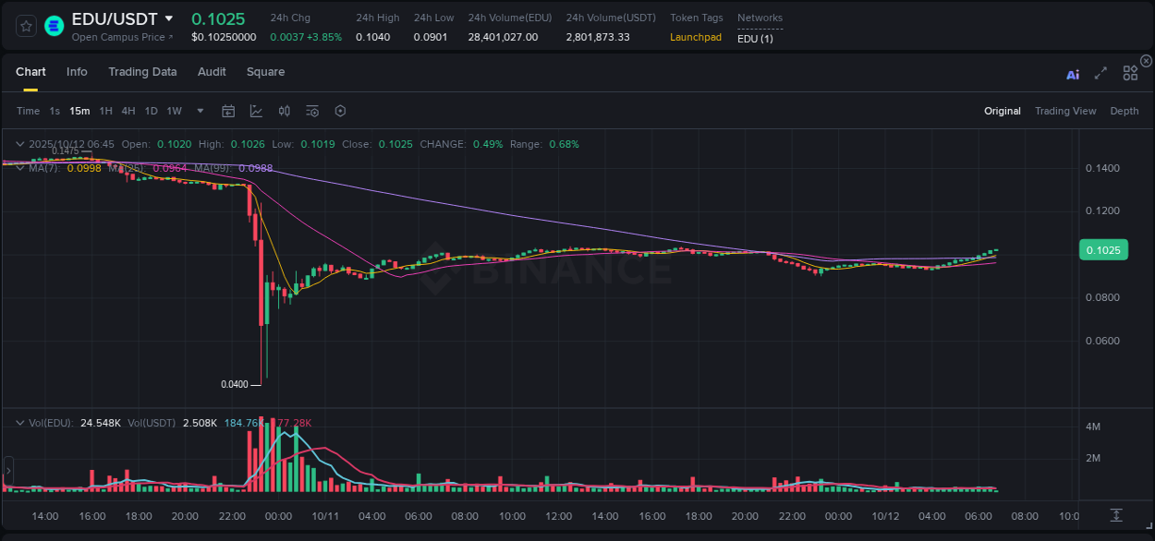This screenshot has height=541, width=1155.
Task: Collapse the Vol(EDU) volume panel
Action: pyautogui.click(x=19, y=422)
